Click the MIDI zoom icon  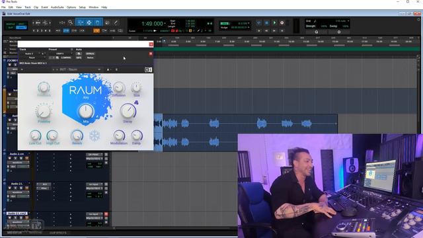pos(45,22)
